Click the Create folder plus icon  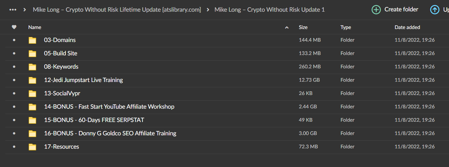[376, 10]
